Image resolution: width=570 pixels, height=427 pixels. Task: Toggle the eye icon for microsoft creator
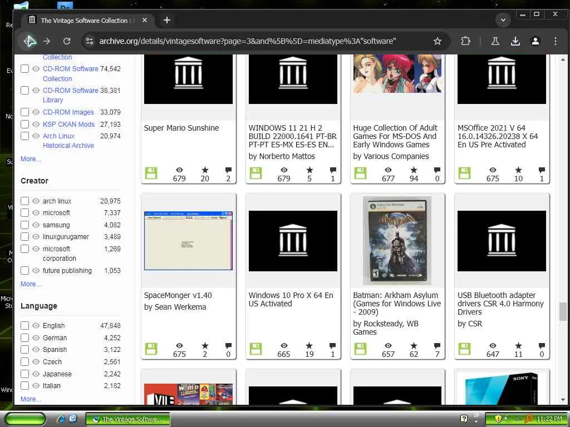pos(36,213)
